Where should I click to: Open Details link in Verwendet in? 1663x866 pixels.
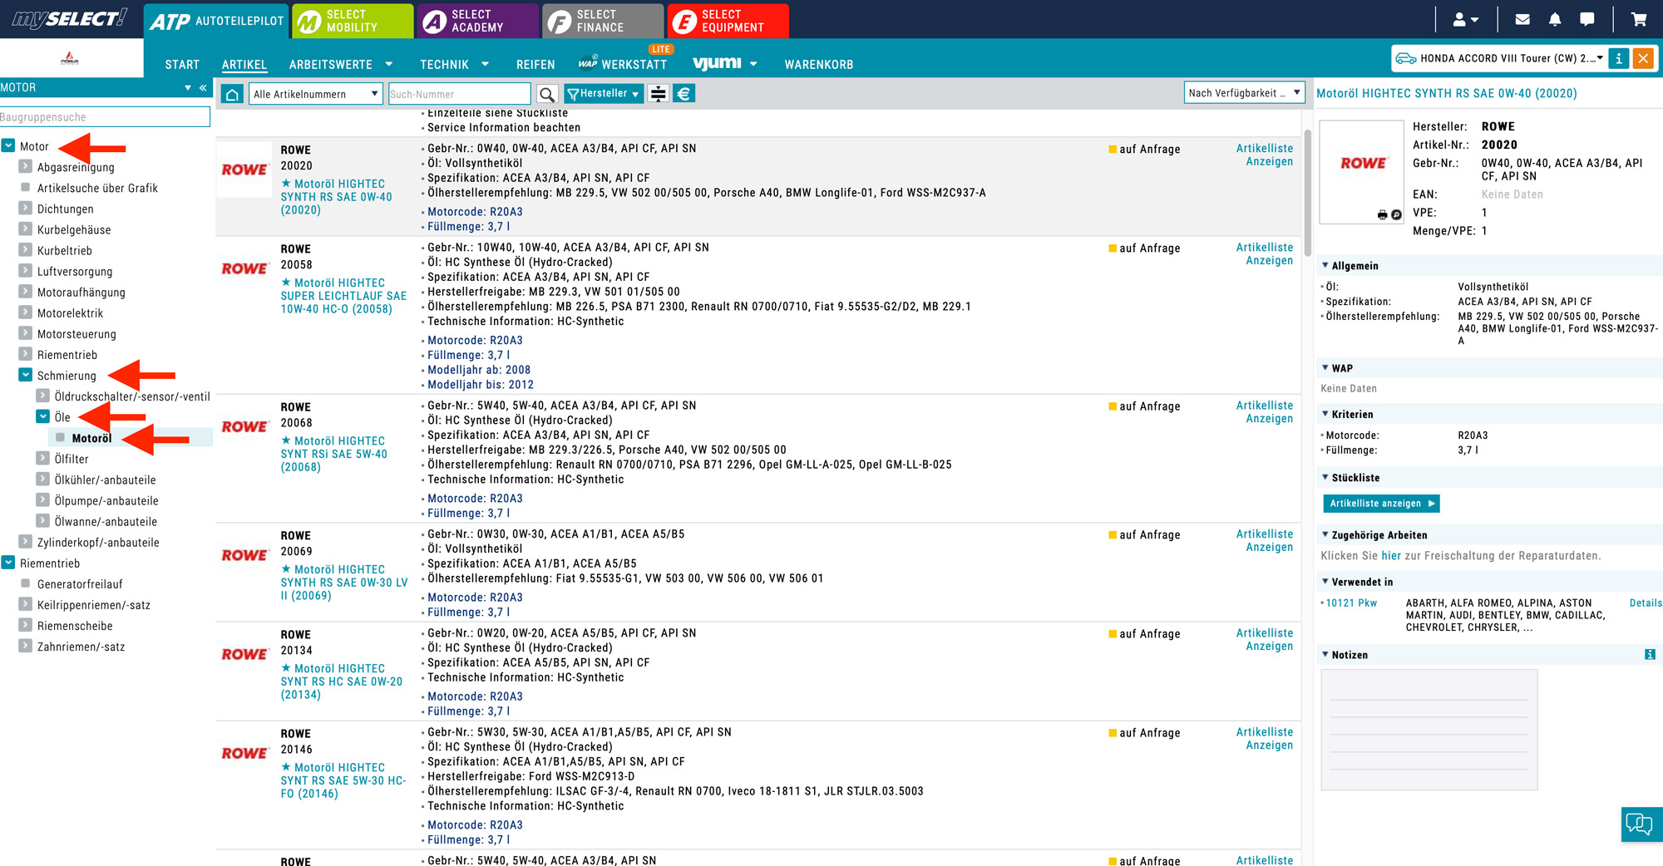(1645, 603)
